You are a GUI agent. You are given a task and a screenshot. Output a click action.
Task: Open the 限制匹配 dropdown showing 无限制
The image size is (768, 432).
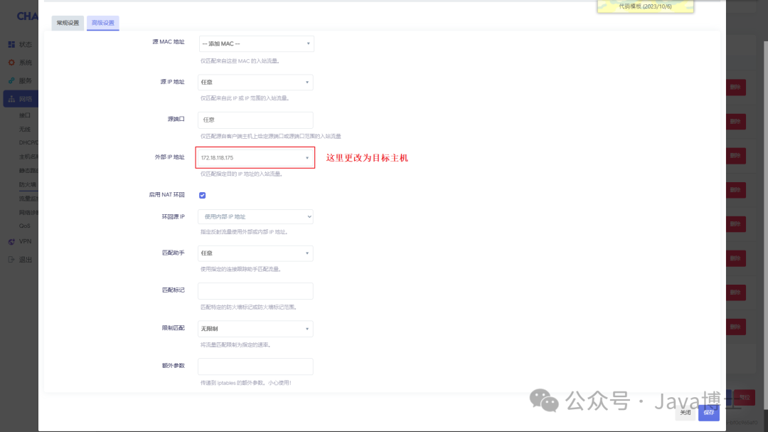click(x=255, y=328)
